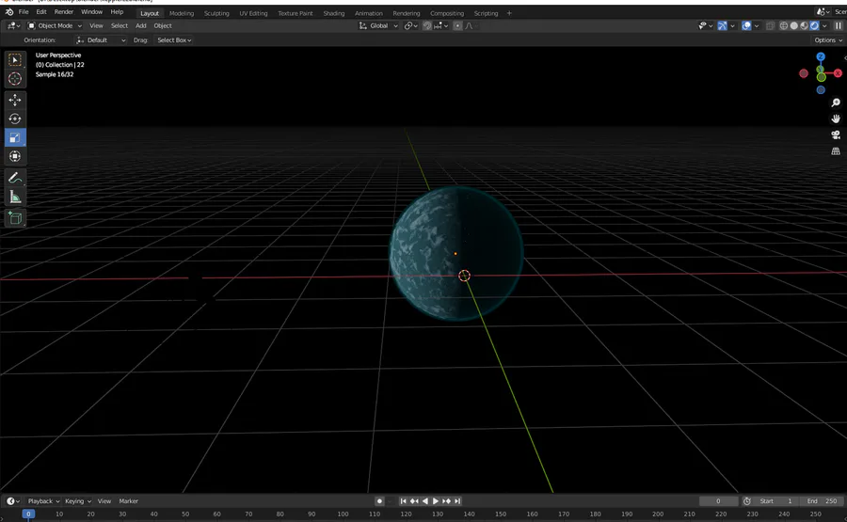
Task: Toggle X-Ray mode
Action: [x=770, y=25]
